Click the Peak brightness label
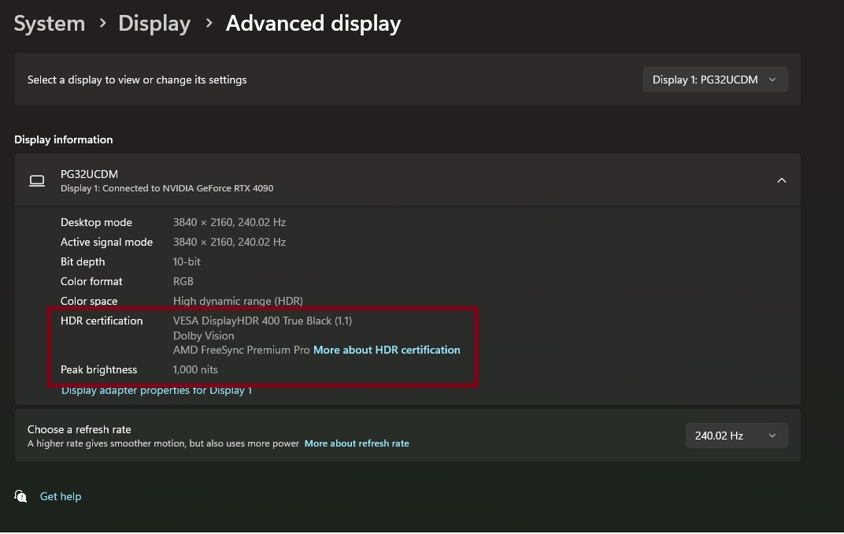 coord(98,370)
